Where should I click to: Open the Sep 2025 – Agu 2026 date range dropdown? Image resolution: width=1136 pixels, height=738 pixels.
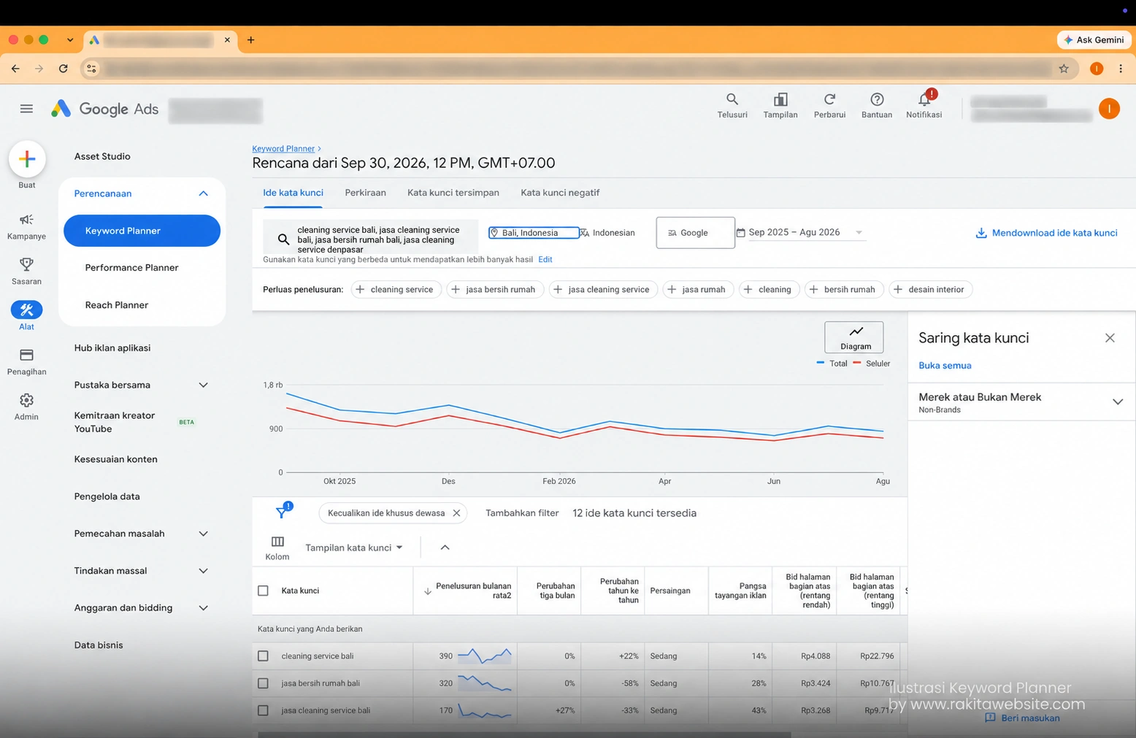coord(800,232)
